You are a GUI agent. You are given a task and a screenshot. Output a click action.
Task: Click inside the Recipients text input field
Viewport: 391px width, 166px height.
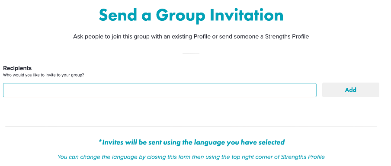[x=160, y=90]
